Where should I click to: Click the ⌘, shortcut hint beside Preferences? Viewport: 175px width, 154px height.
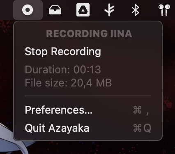(x=141, y=110)
